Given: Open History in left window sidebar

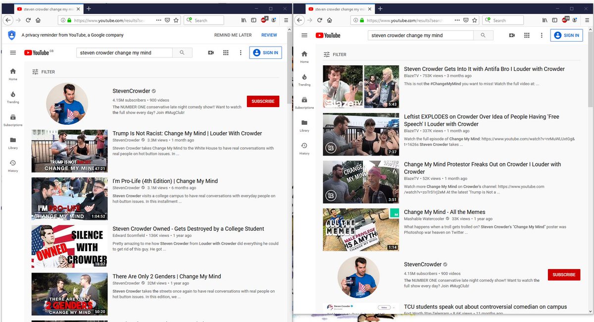Looking at the screenshot, I should [x=13, y=165].
